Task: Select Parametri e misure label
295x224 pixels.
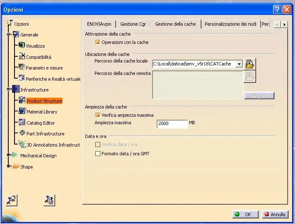Action: [x=44, y=68]
